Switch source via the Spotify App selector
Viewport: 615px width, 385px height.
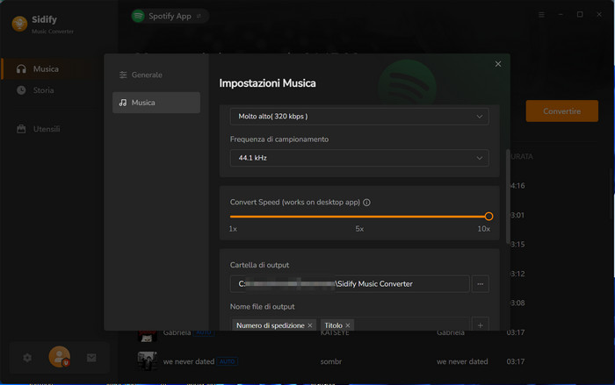[x=170, y=16]
